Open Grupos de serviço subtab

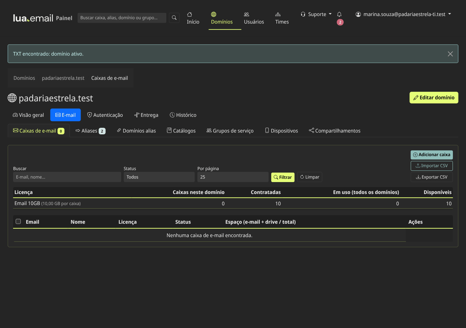[x=230, y=131]
